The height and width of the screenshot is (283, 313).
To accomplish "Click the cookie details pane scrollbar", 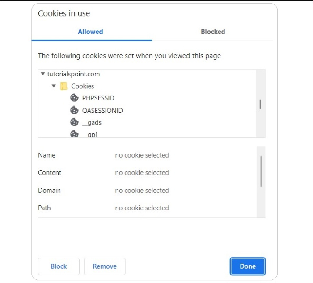I will [261, 171].
